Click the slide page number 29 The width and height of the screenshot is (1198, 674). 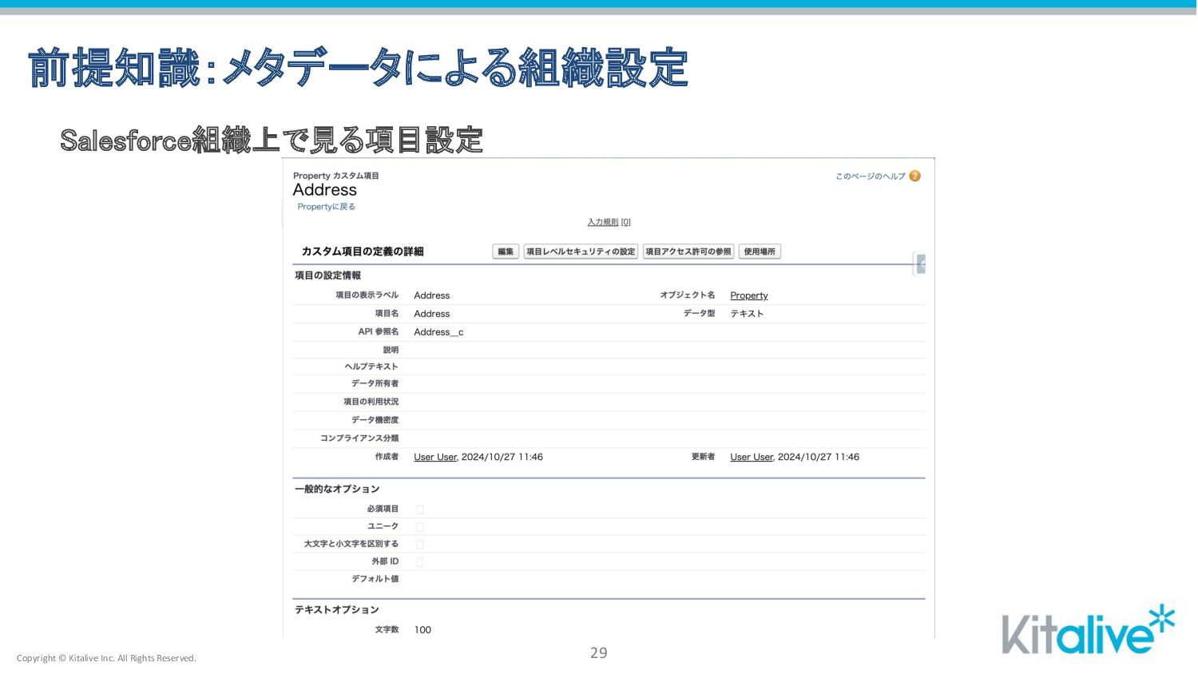click(599, 652)
